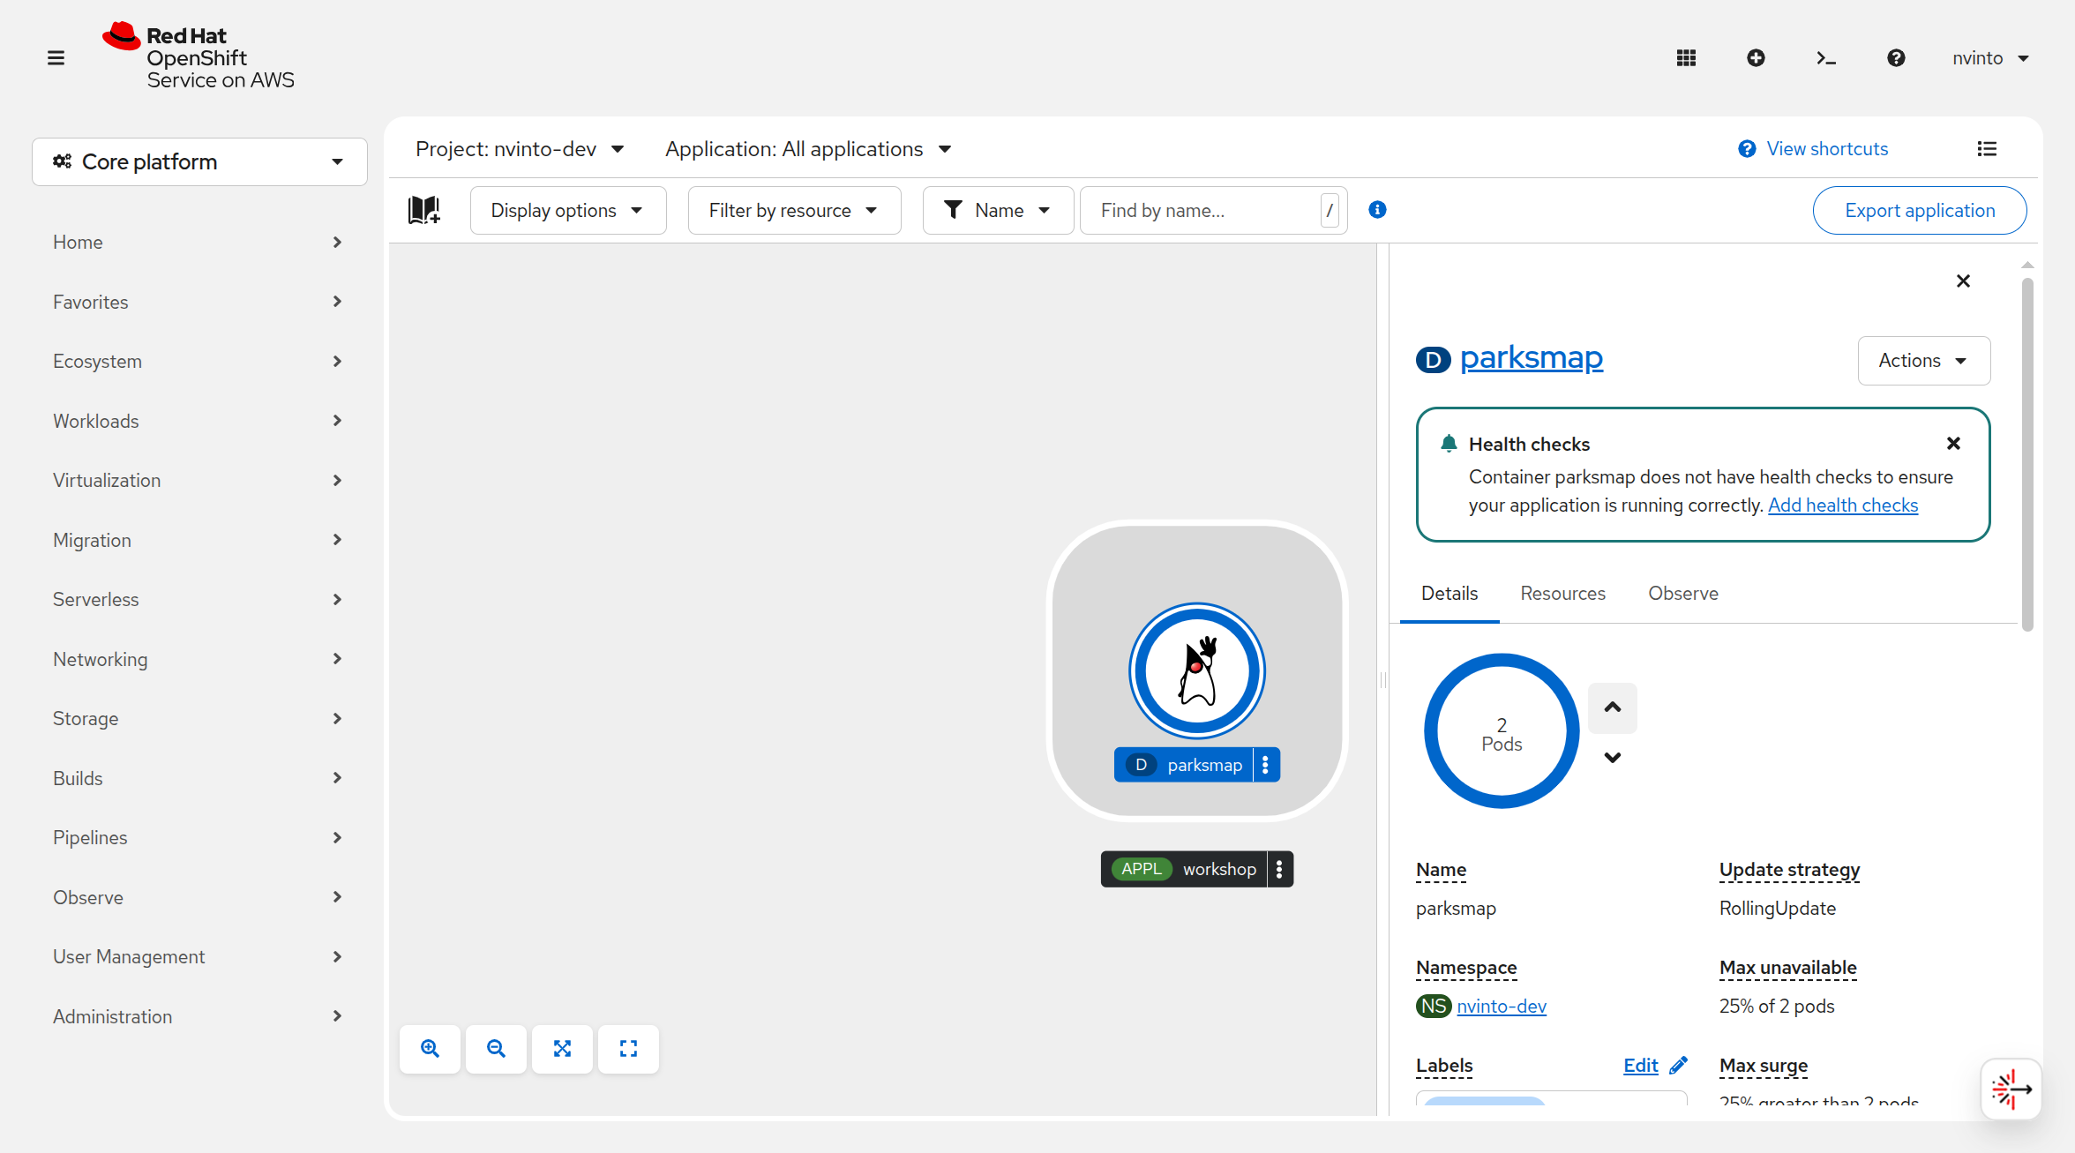This screenshot has height=1153, width=2075.
Task: Open the workshop application kebab menu
Action: [1279, 869]
